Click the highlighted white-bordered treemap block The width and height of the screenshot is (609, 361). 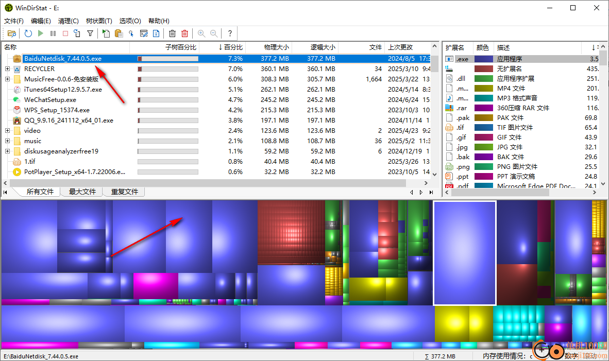[465, 253]
